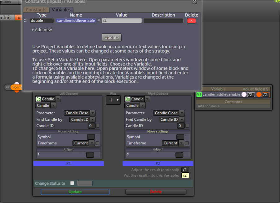Open Left Operand Parameter Candle Close dropdown

coord(92,113)
